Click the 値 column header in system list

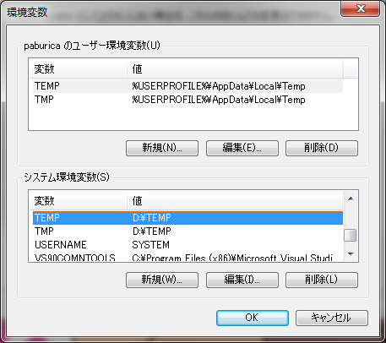[x=235, y=201]
